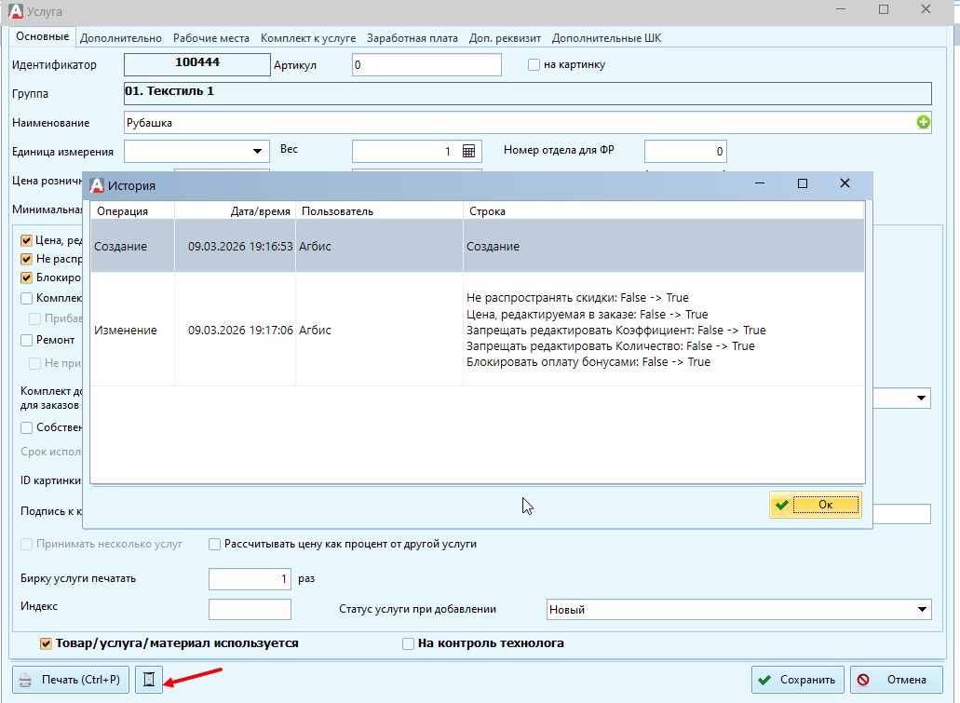
Task: Switch to the 'Основные' tab
Action: point(42,36)
